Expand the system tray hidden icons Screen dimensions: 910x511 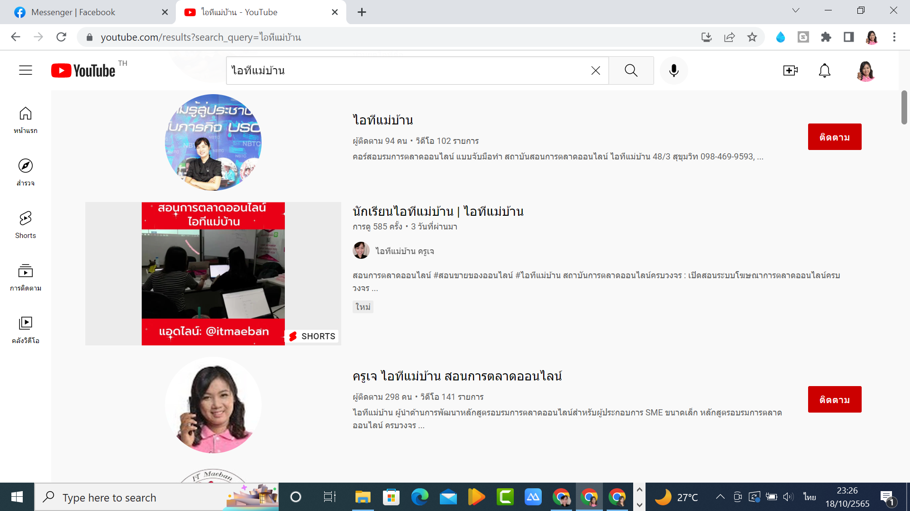[x=720, y=497]
